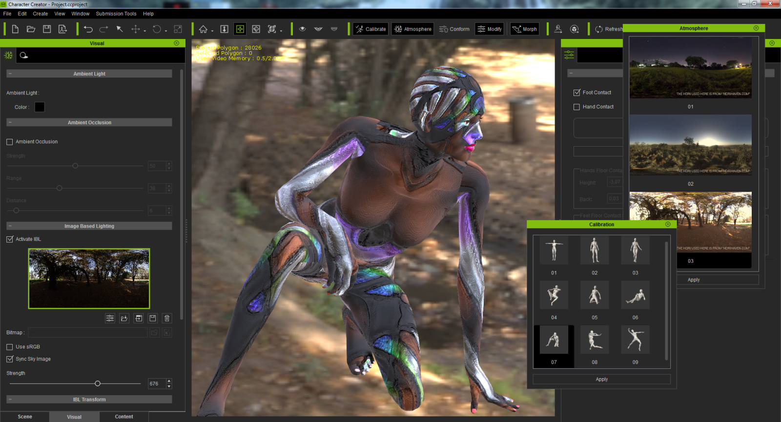Open the Create menu

41,14
